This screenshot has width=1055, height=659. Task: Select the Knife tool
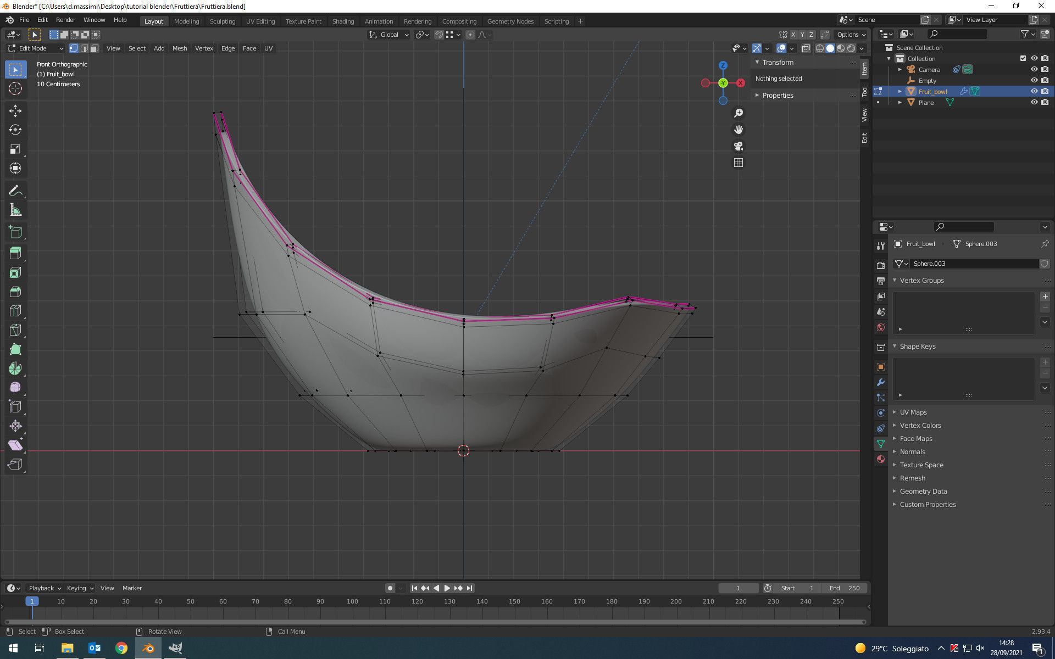coord(15,330)
